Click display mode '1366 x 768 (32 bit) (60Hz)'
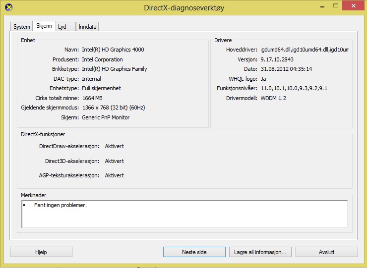Viewport: 367px width, 268px height. [114, 107]
